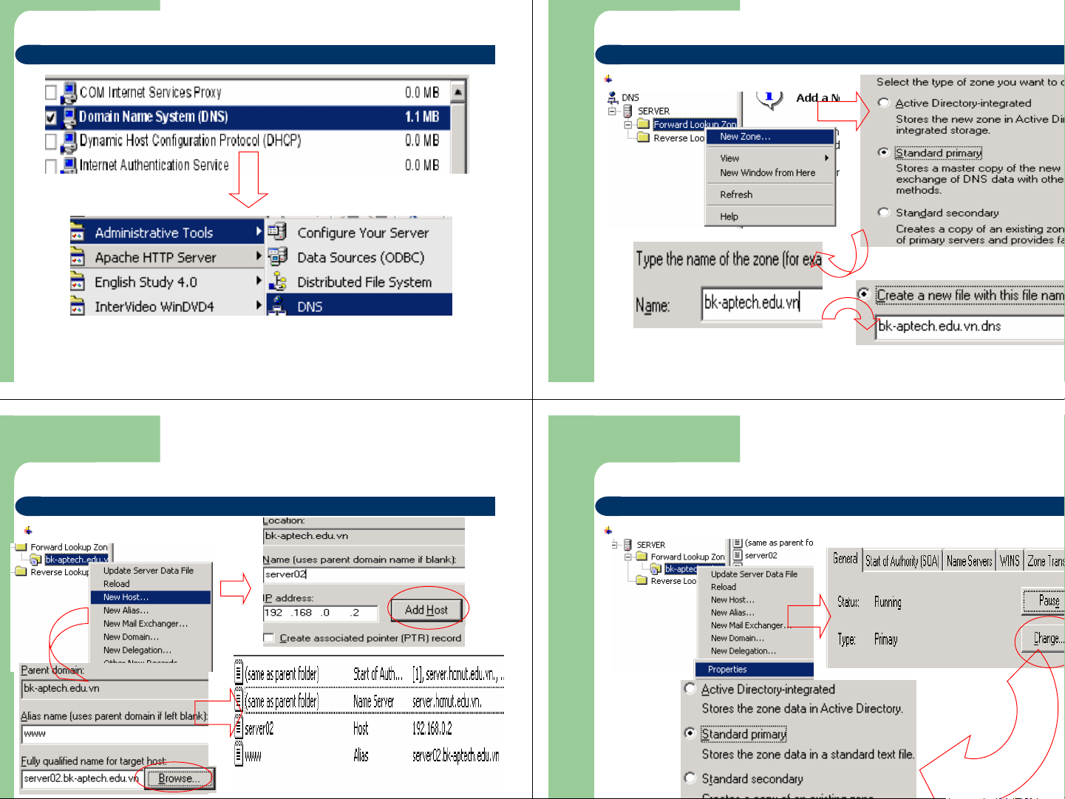Click the Data Sources (ODBC) icon
The width and height of the screenshot is (1065, 799).
[277, 257]
